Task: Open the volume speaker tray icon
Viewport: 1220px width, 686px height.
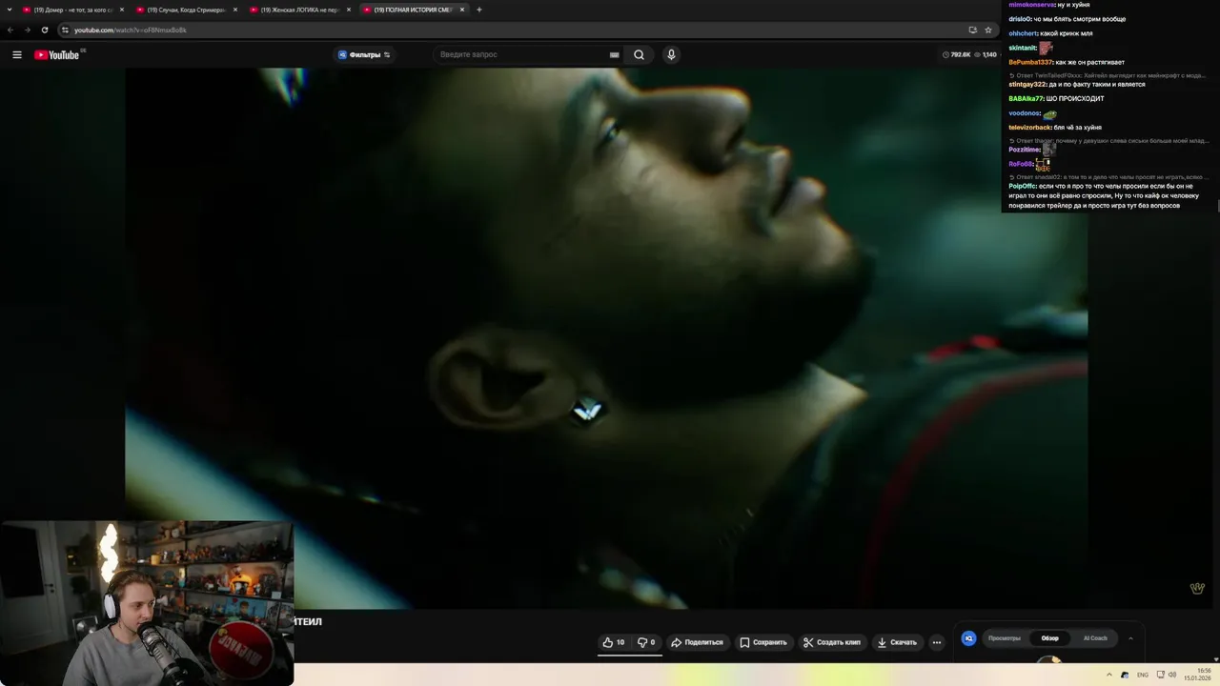Action: click(1172, 675)
